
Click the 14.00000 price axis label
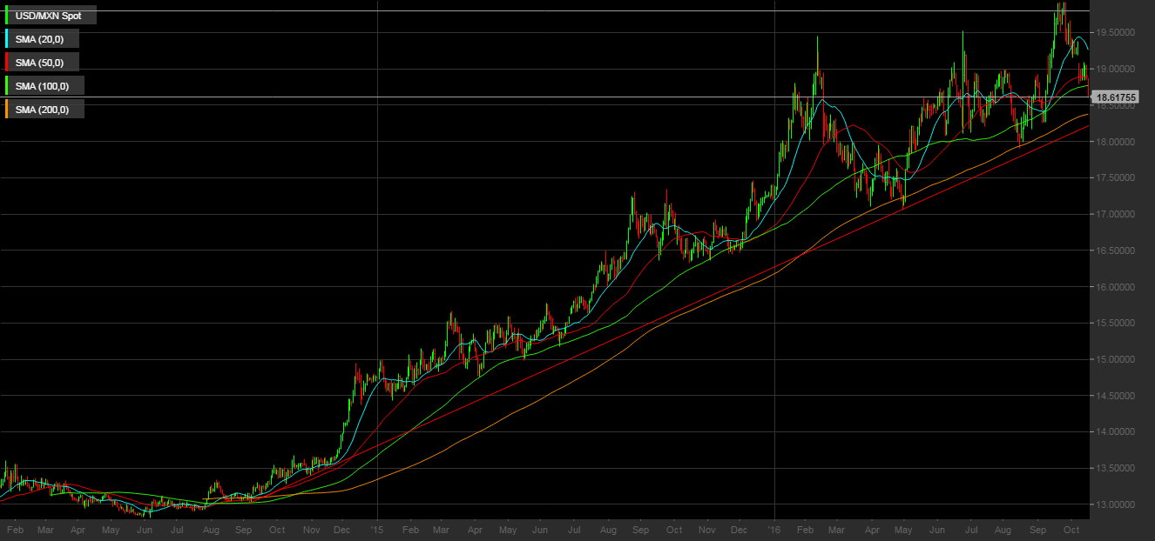(x=1115, y=431)
